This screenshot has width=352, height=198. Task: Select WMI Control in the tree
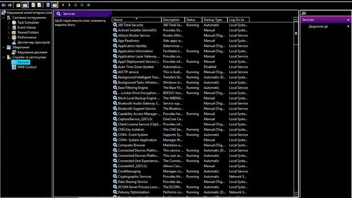27,67
